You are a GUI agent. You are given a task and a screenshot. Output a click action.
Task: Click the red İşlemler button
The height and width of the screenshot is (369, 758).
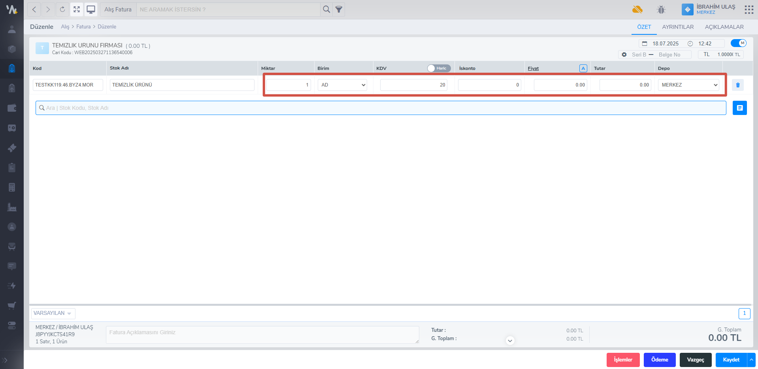coord(623,360)
